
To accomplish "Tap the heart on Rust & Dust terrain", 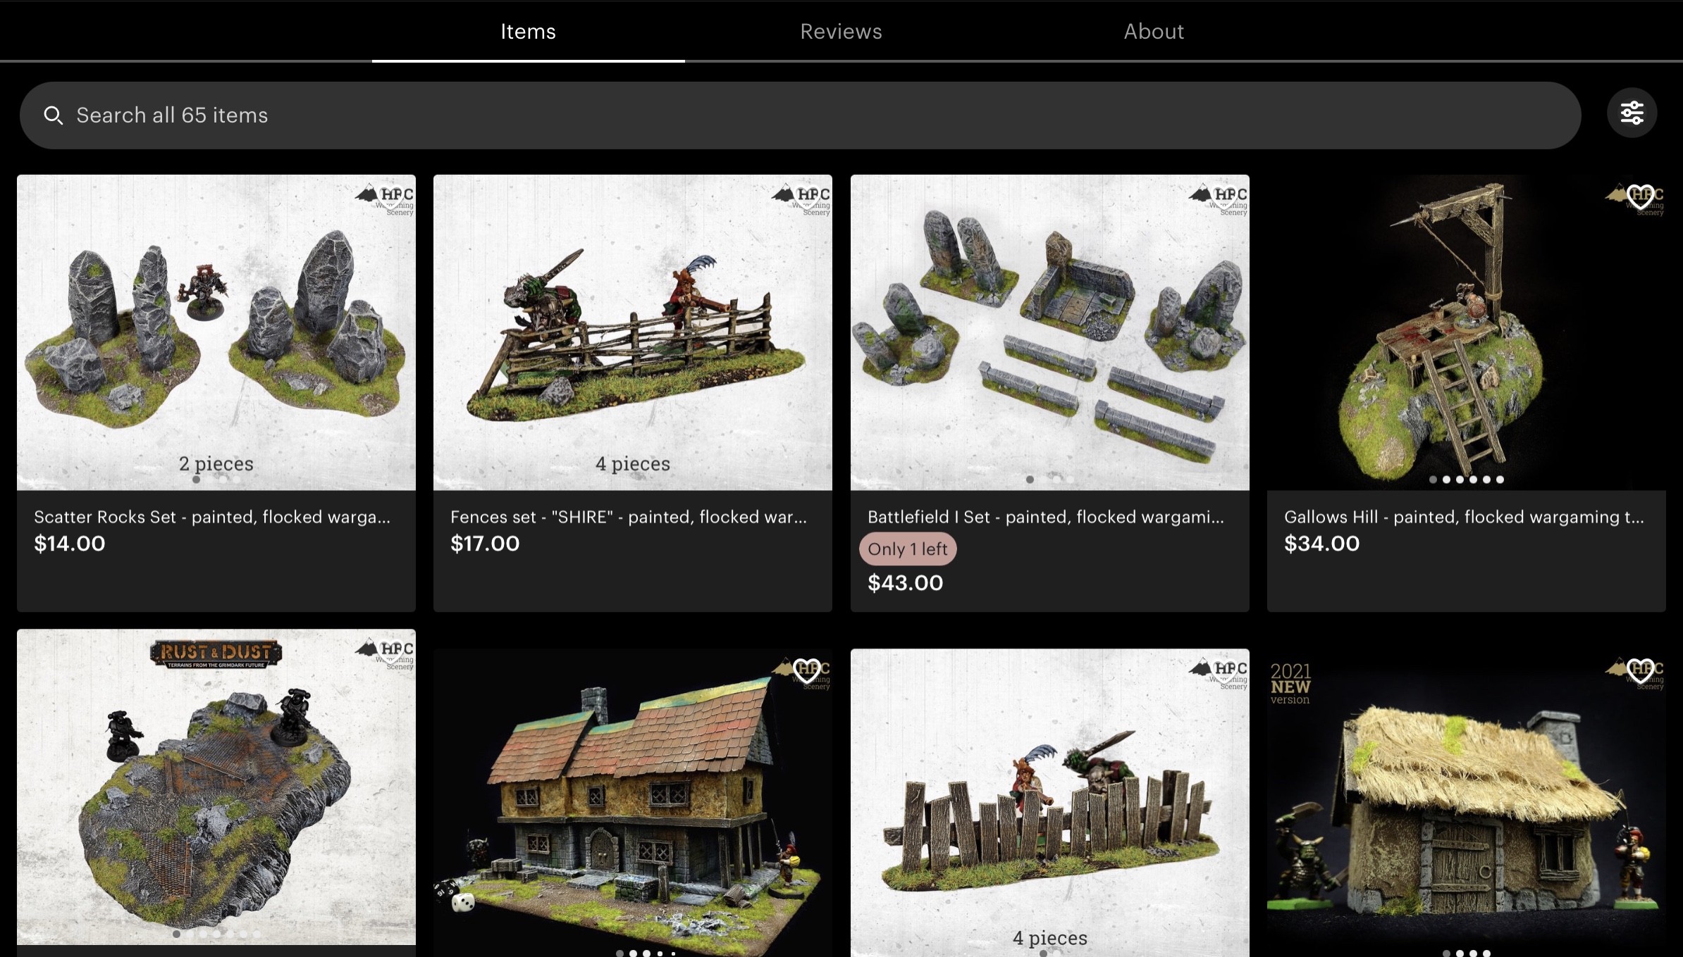I will (x=391, y=651).
